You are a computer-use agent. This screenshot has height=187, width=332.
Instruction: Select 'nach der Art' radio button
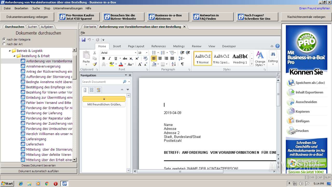point(4,44)
